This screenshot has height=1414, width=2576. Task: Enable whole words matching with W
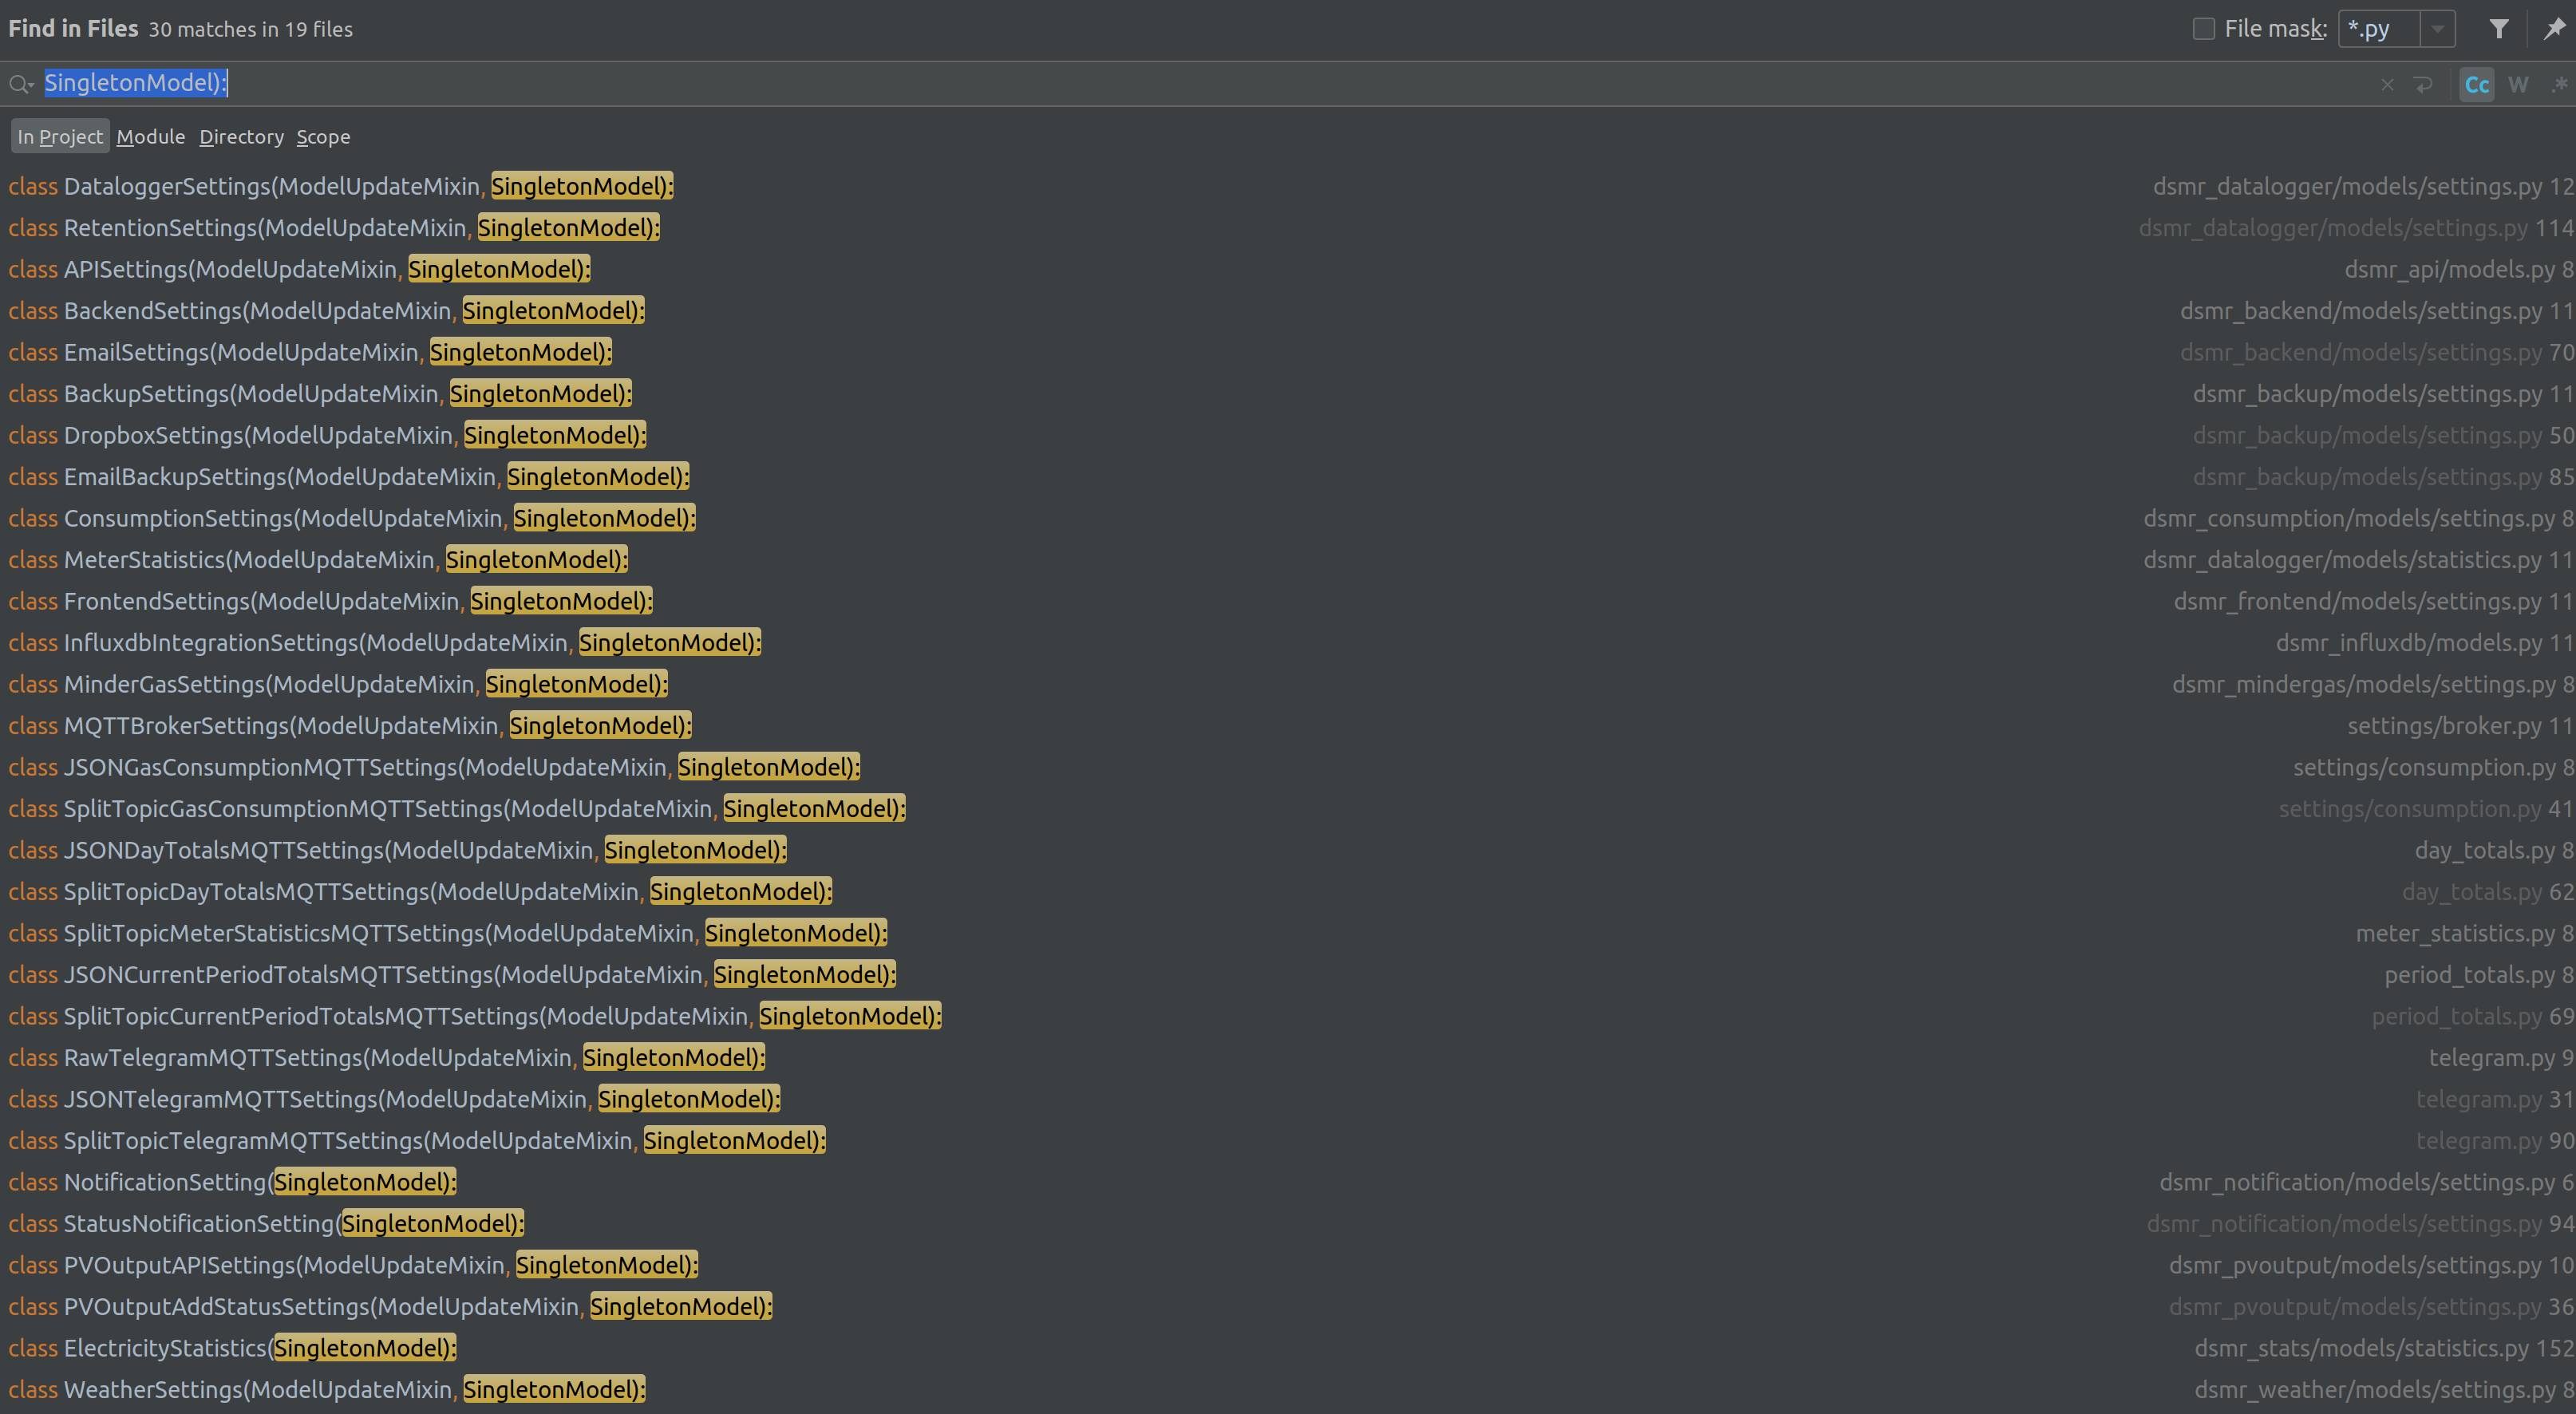pos(2519,84)
